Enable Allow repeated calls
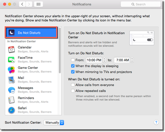 73,91
